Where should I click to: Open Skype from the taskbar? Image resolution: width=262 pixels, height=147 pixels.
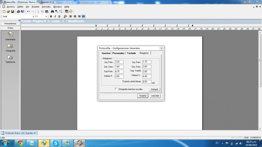pos(56,143)
